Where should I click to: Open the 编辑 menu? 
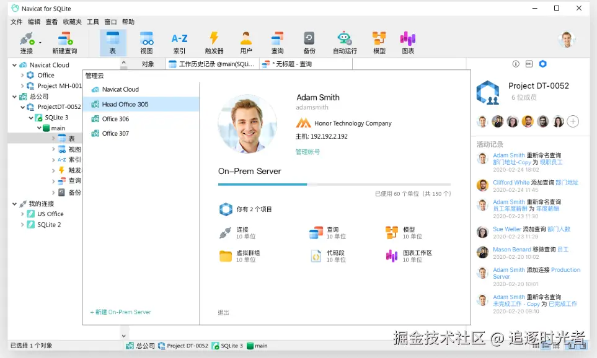coord(34,22)
